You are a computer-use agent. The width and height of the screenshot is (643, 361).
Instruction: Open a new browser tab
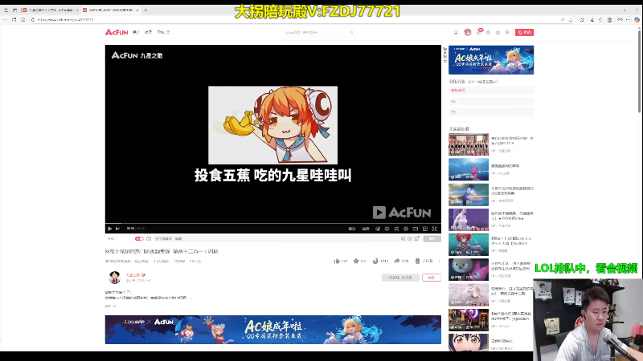point(145,10)
